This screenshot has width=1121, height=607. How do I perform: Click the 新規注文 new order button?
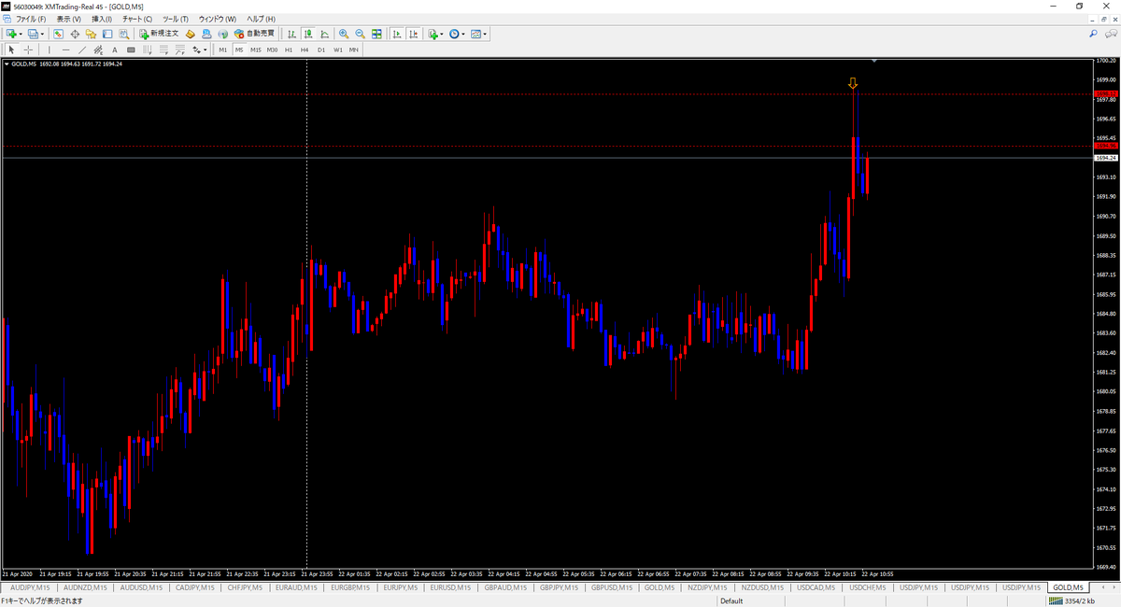click(158, 34)
